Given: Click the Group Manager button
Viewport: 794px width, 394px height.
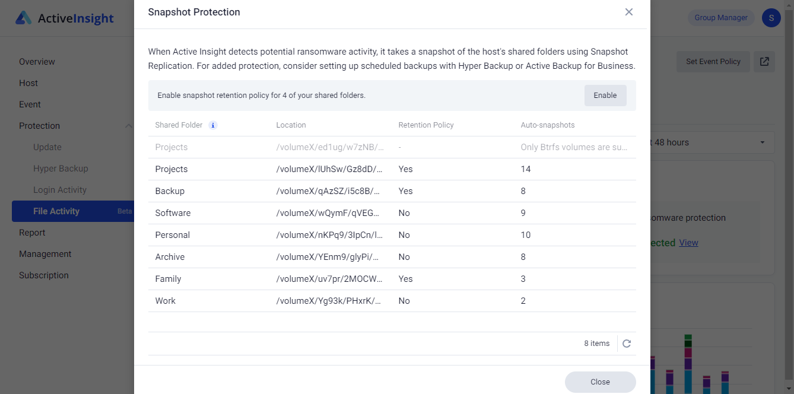Looking at the screenshot, I should (721, 18).
